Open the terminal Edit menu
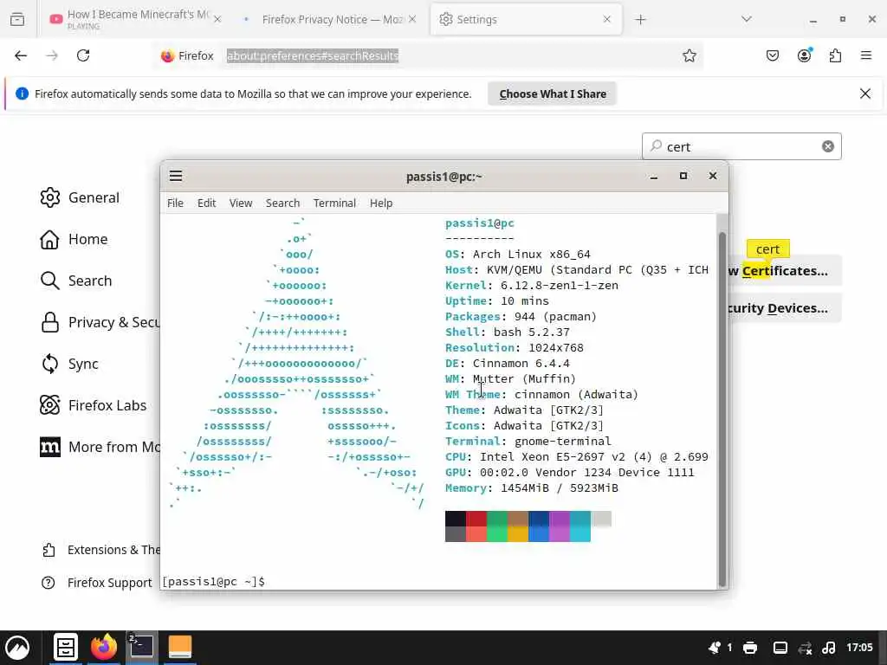 [206, 203]
